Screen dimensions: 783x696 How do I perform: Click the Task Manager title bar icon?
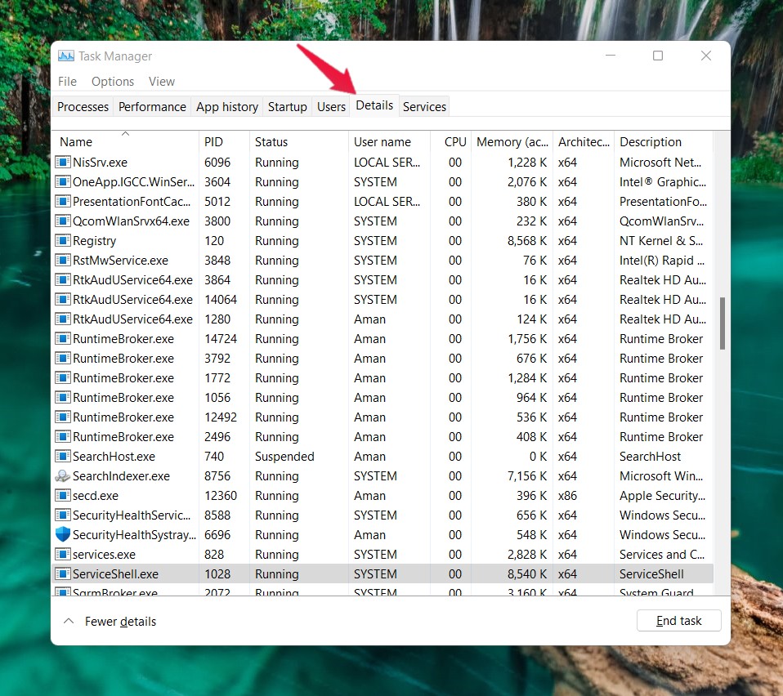(x=66, y=56)
